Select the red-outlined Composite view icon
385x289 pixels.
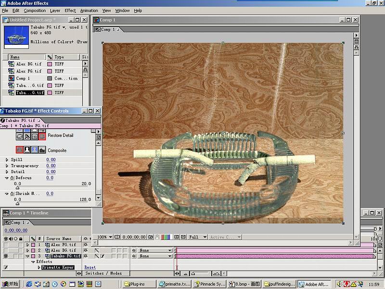pos(20,150)
